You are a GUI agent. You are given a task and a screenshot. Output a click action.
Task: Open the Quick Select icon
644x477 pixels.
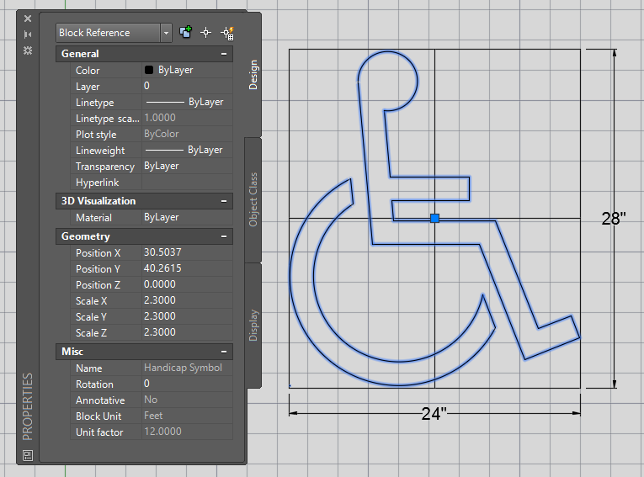point(227,34)
